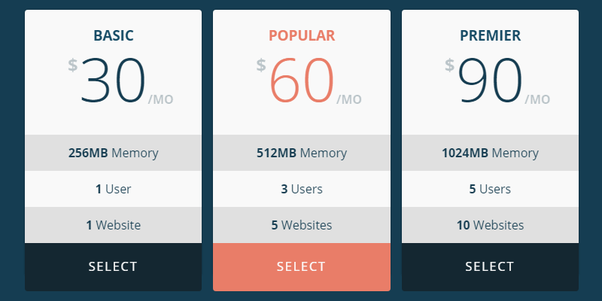The height and width of the screenshot is (301, 602).
Task: Click the 1 Website row
Action: 113,225
